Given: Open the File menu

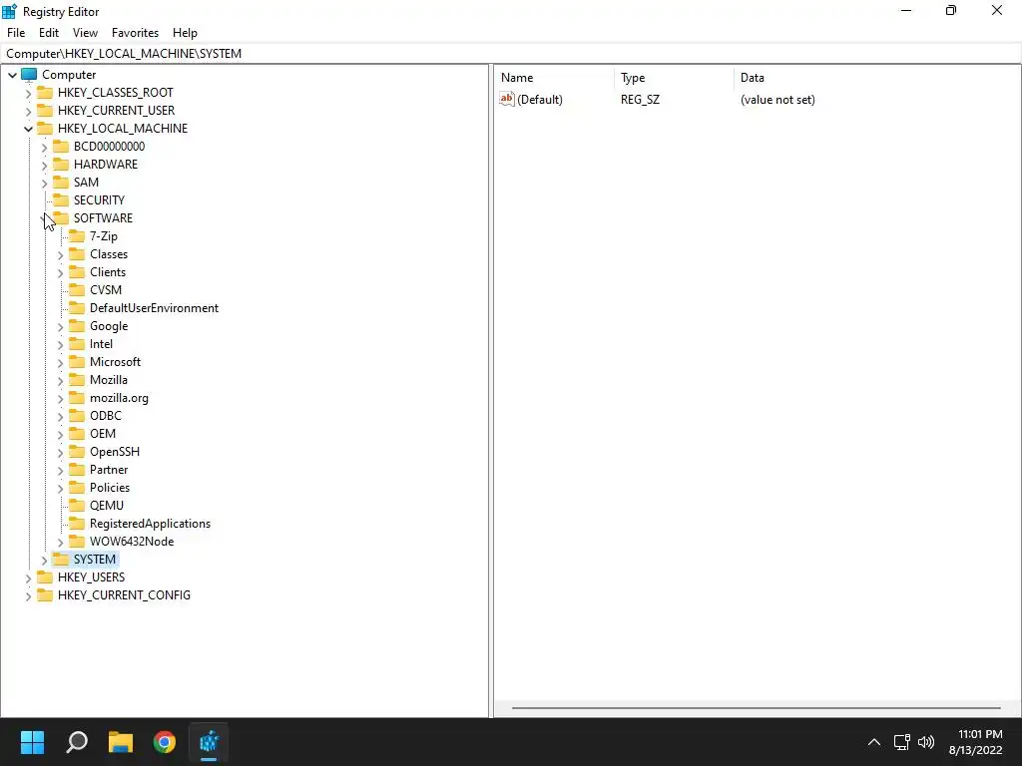Looking at the screenshot, I should point(16,33).
